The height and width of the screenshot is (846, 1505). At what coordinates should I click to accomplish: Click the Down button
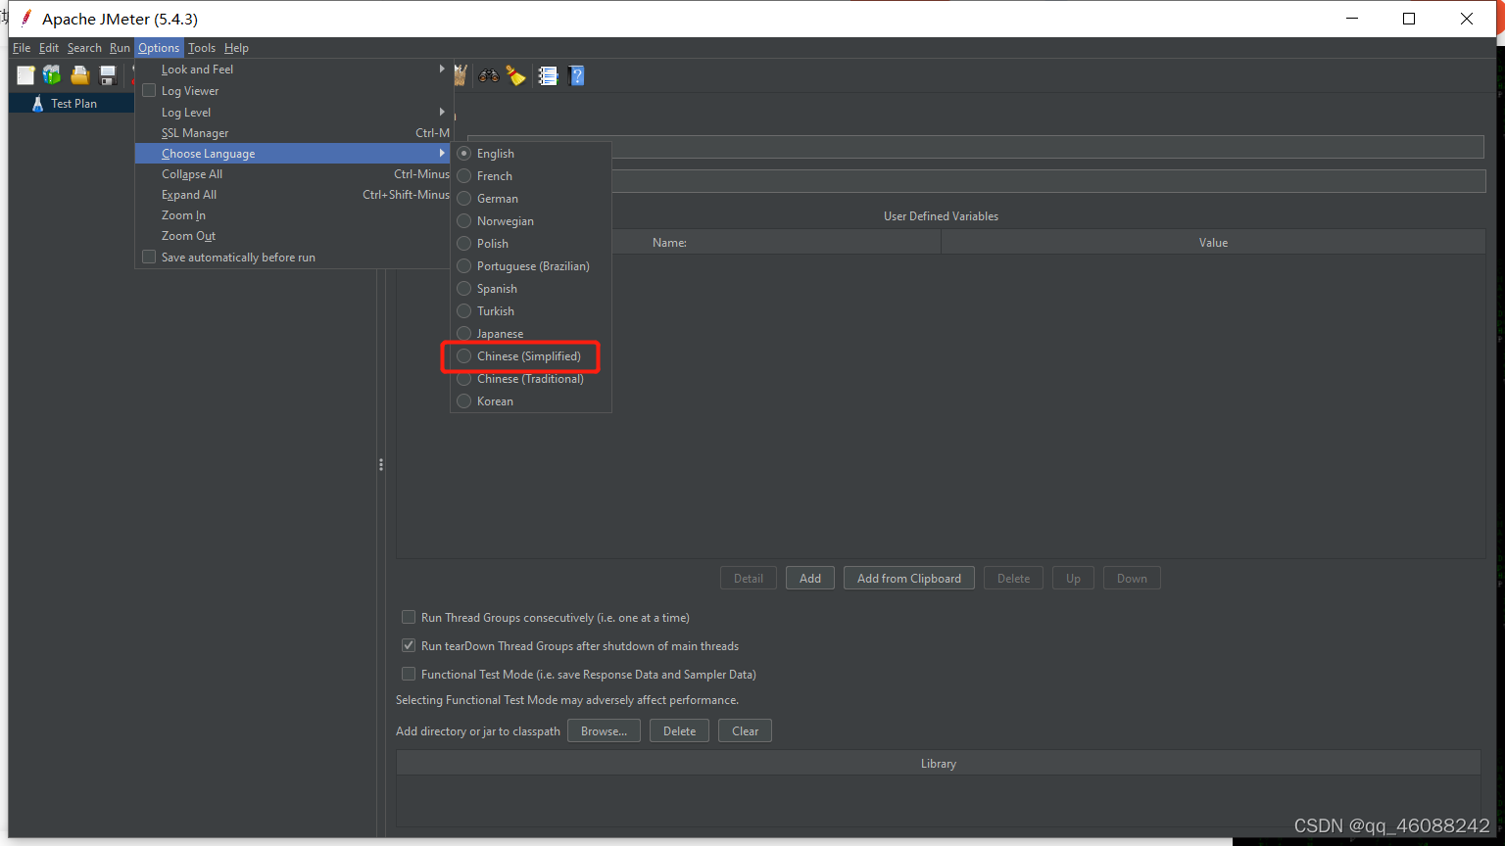click(x=1132, y=578)
